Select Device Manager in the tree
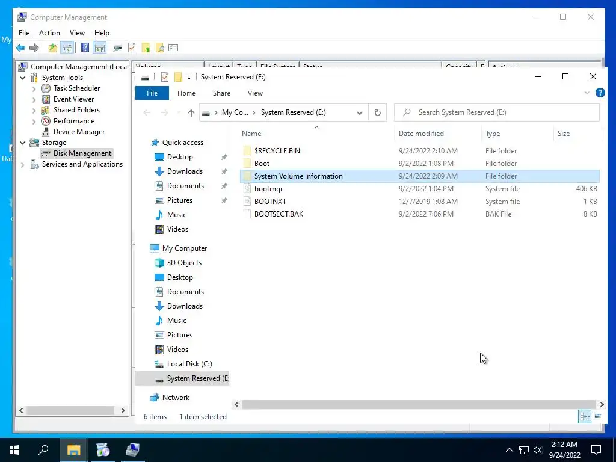Screen dimensions: 616x462 tap(79, 132)
